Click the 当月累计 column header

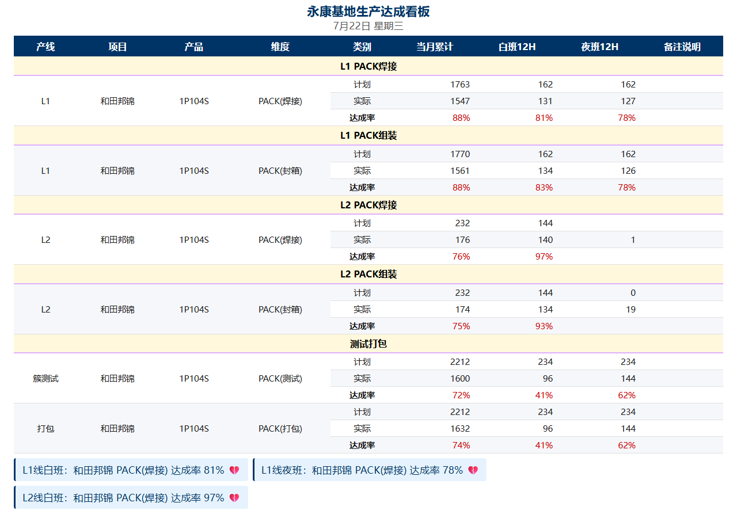coord(435,47)
